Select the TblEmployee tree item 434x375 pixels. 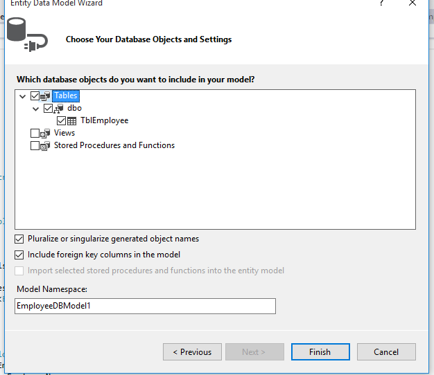point(104,121)
